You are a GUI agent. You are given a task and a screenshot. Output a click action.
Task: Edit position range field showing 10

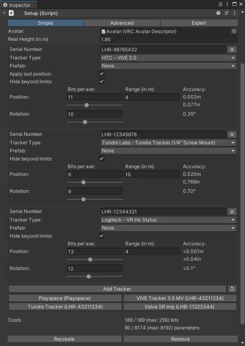click(x=152, y=174)
